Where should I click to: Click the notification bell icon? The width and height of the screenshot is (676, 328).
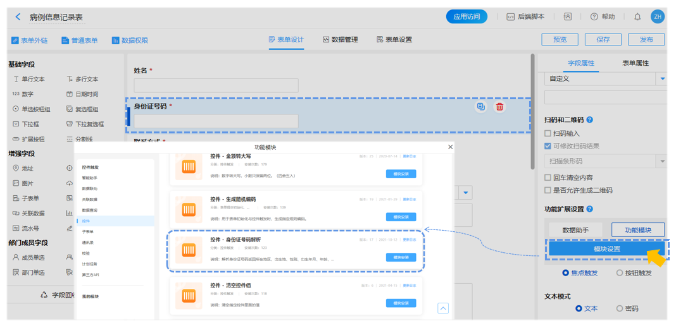pos(637,17)
